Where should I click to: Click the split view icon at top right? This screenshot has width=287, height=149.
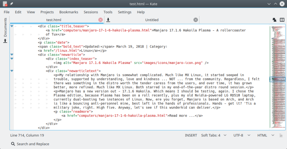click(x=281, y=20)
